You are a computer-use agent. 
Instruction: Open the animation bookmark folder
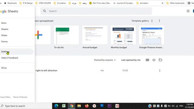pyautogui.click(x=142, y=3)
